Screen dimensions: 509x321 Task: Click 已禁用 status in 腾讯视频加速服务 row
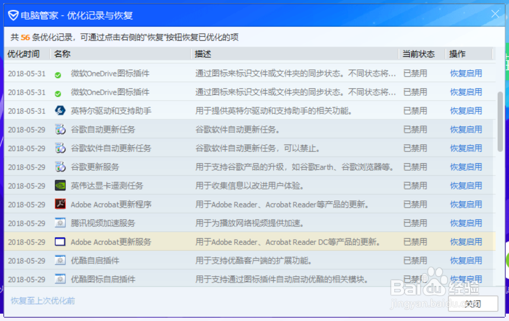(415, 224)
